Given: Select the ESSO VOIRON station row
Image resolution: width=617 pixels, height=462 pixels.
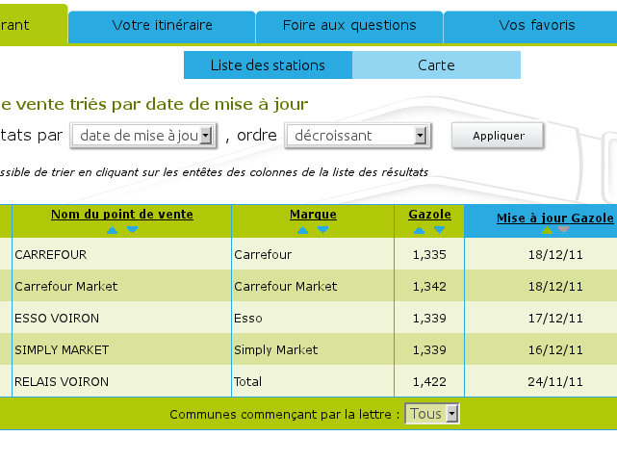Looking at the screenshot, I should 57,318.
